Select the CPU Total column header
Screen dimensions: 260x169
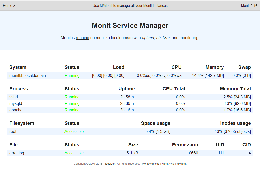tap(174, 89)
